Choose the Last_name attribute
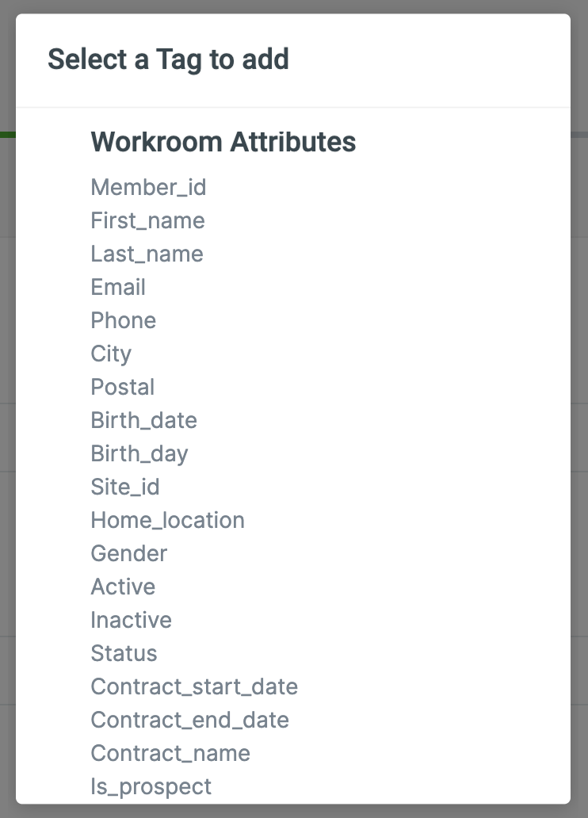 click(x=147, y=254)
